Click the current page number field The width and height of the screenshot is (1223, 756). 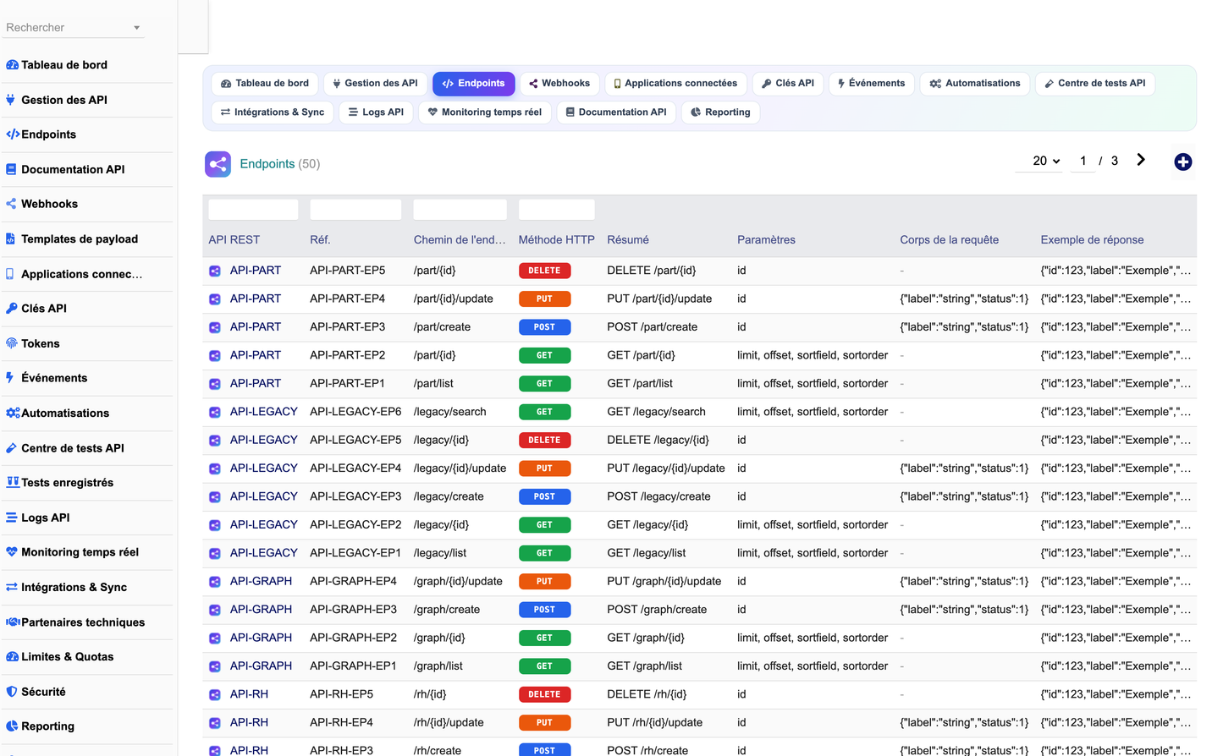(x=1083, y=161)
